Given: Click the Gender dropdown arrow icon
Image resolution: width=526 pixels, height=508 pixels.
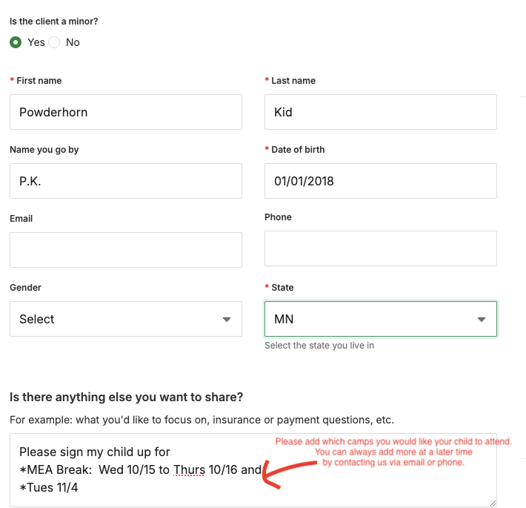Looking at the screenshot, I should 227,320.
